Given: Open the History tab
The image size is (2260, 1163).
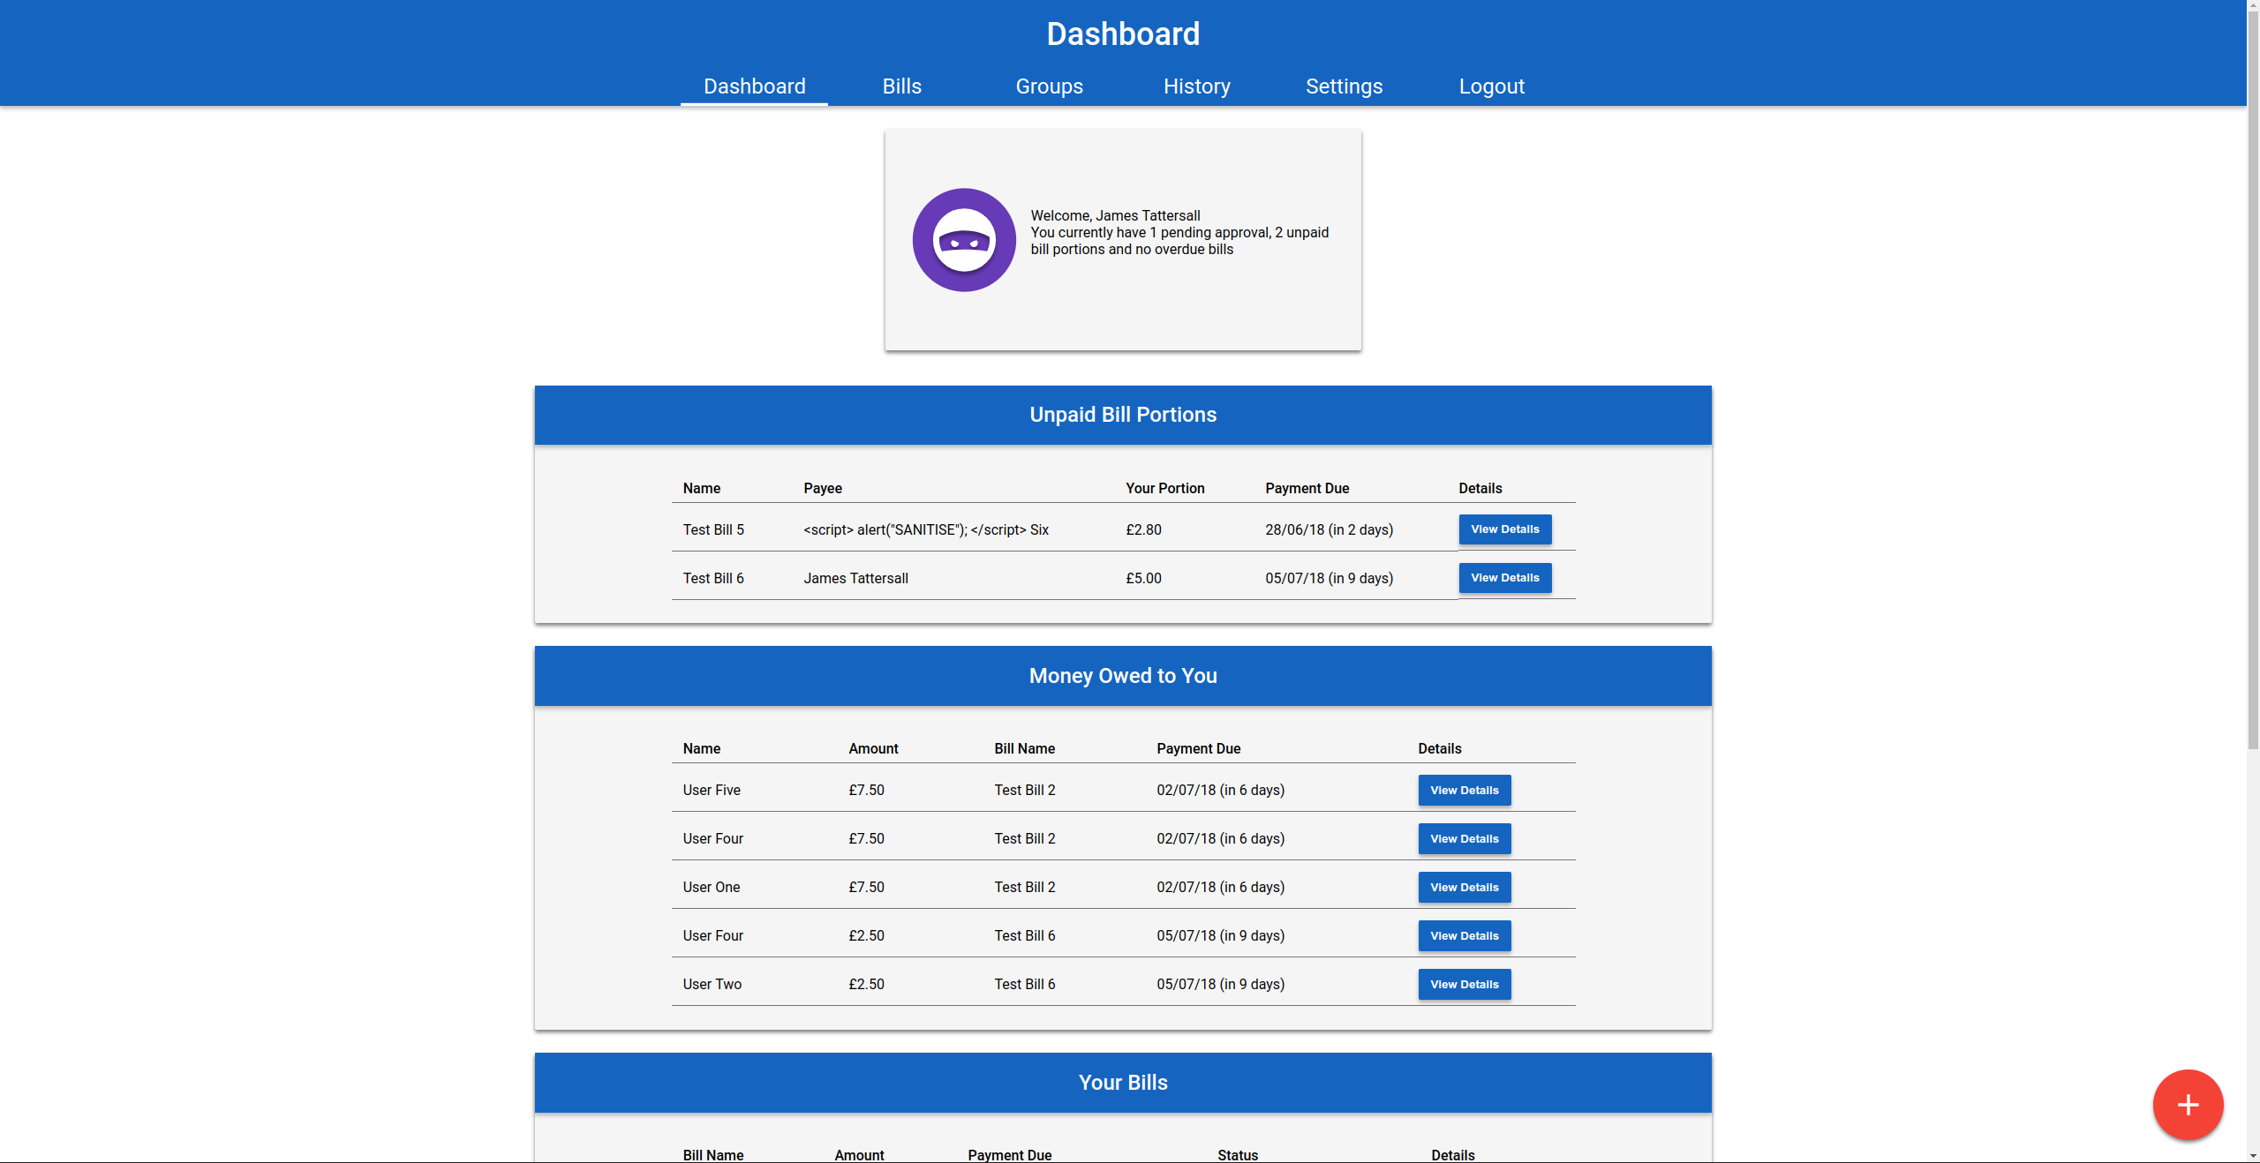Looking at the screenshot, I should point(1196,86).
